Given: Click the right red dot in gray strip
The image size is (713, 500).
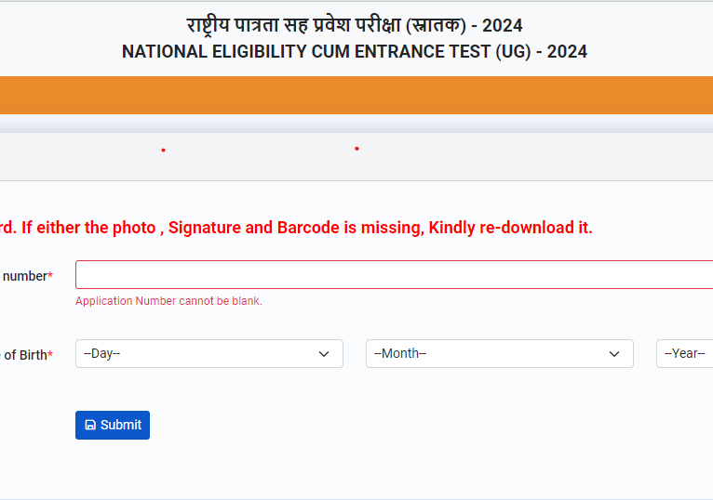Looking at the screenshot, I should tap(356, 149).
